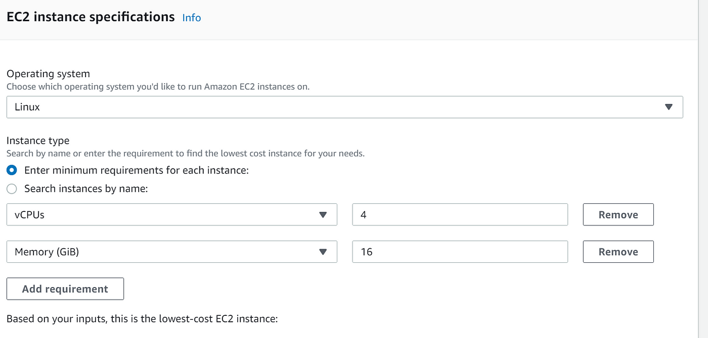Screen dimensions: 708x338
Task: Click the EC2 instance specifications heading
Action: pos(91,17)
